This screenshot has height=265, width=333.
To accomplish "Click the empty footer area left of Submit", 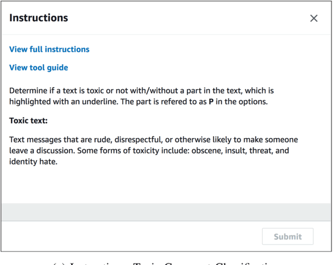I will [x=130, y=236].
